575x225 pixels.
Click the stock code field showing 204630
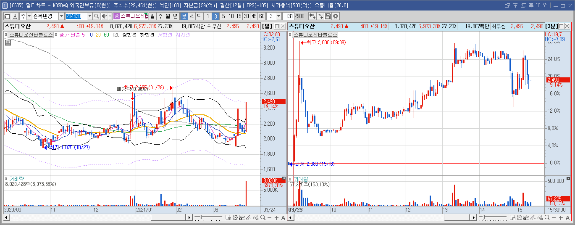pyautogui.click(x=76, y=16)
